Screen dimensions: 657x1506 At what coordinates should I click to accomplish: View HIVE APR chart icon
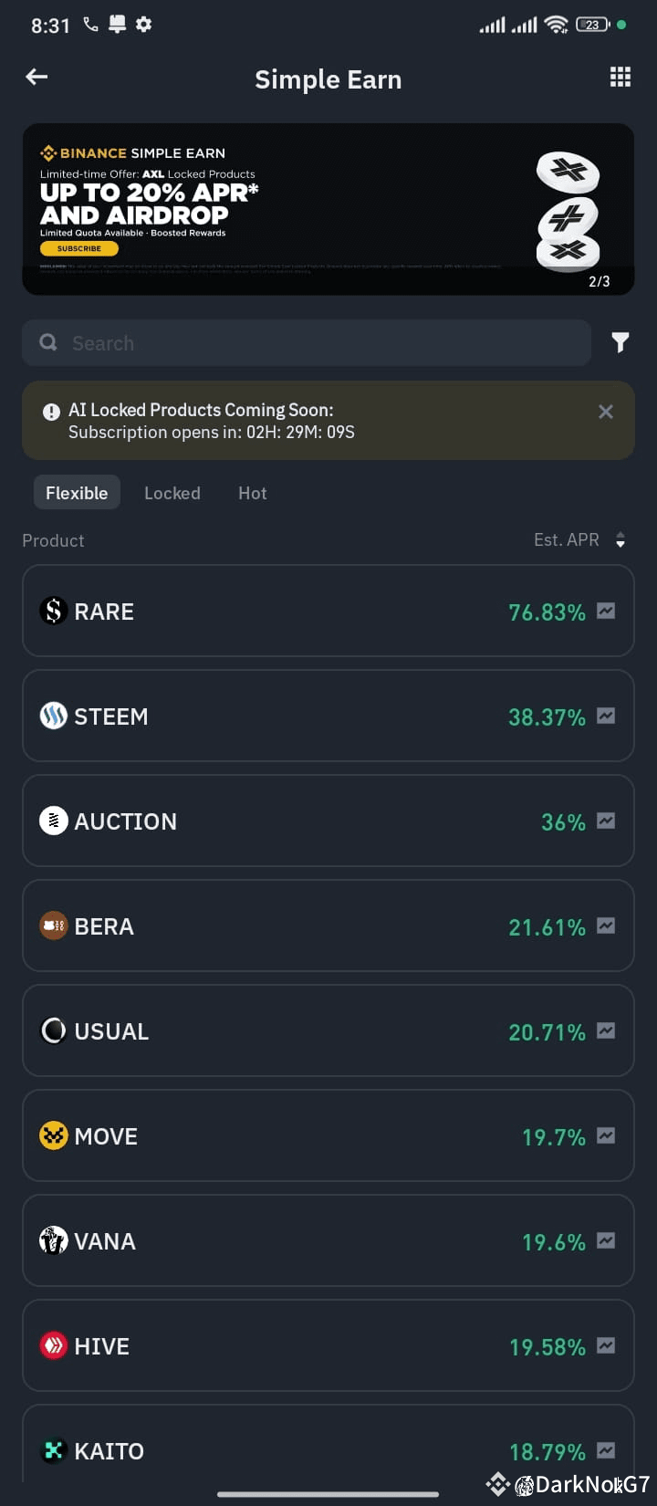tap(606, 1346)
